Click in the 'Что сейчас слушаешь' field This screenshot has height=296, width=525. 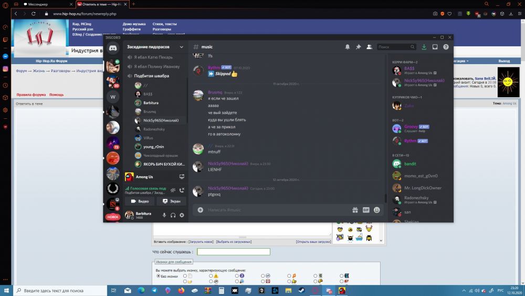point(234,252)
